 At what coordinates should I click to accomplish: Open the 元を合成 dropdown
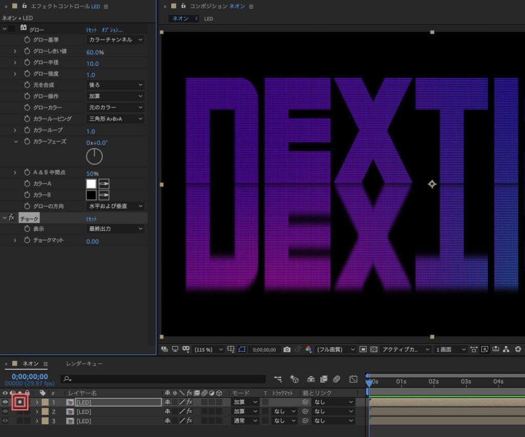coord(115,85)
